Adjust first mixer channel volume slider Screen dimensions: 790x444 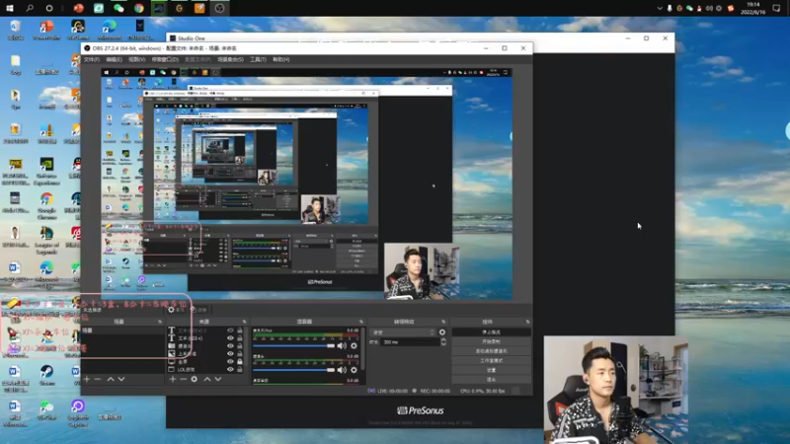coord(293,346)
